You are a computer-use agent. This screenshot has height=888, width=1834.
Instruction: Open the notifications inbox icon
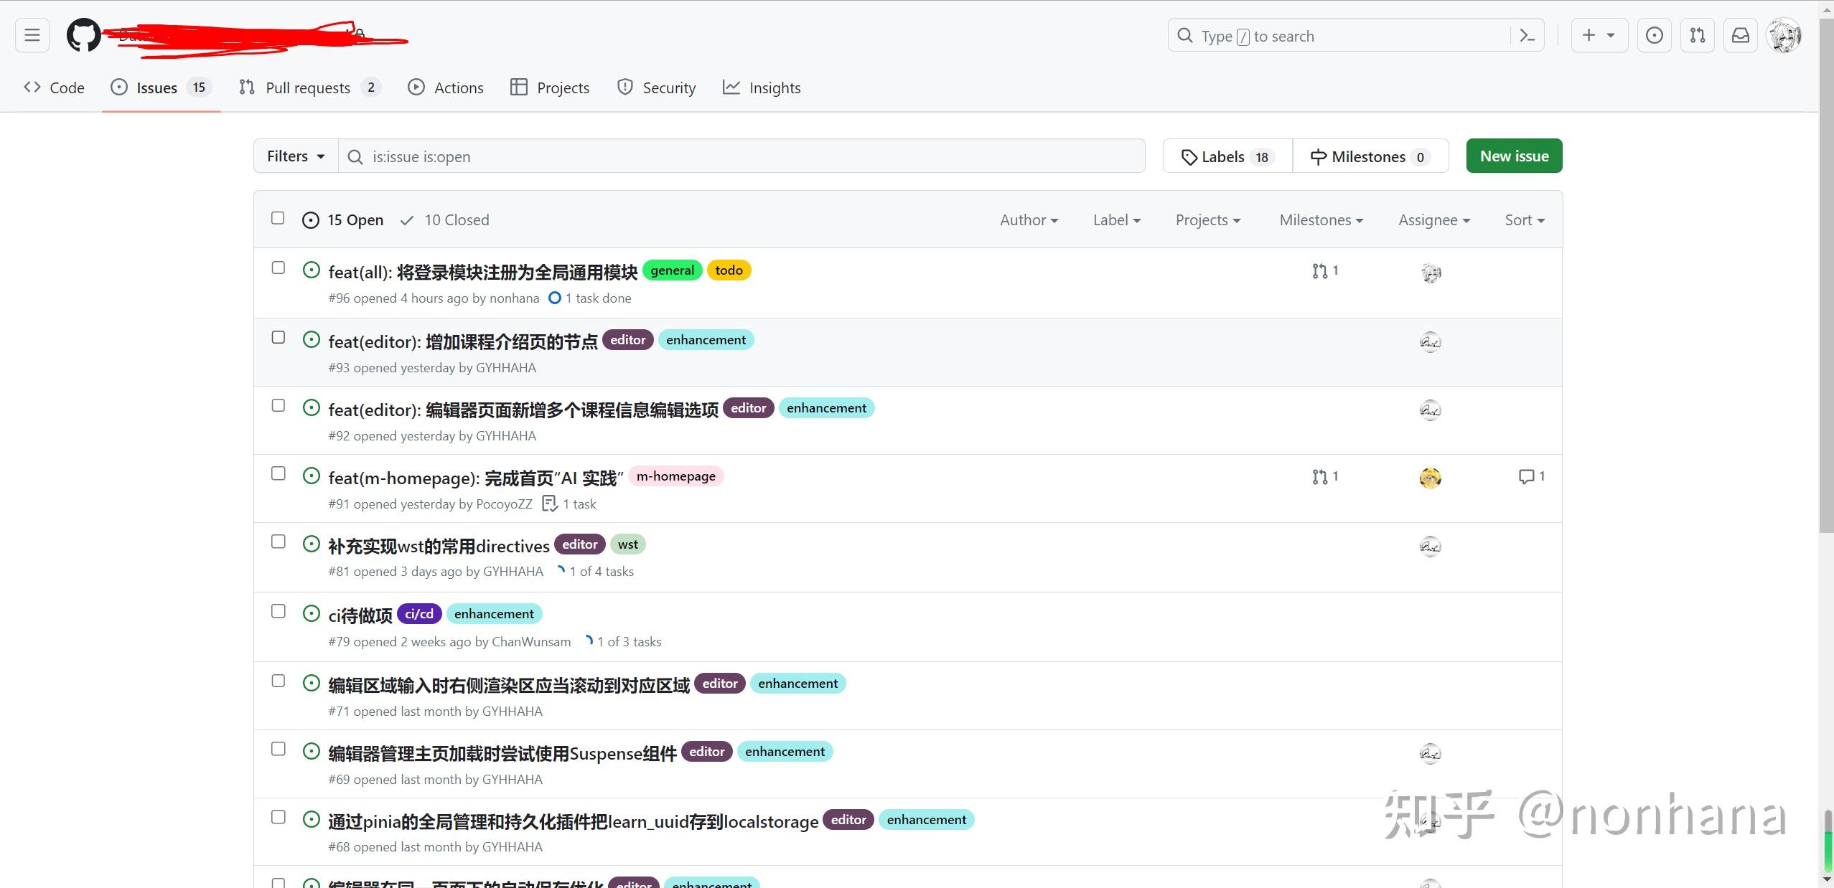click(1740, 34)
